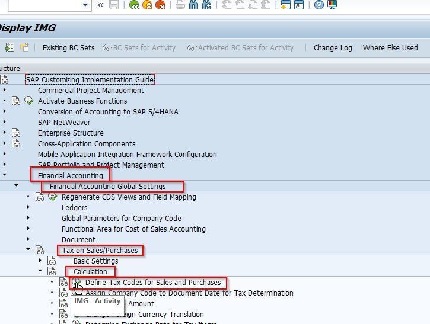Expand Cross-Application Components node arrow

click(x=4, y=143)
